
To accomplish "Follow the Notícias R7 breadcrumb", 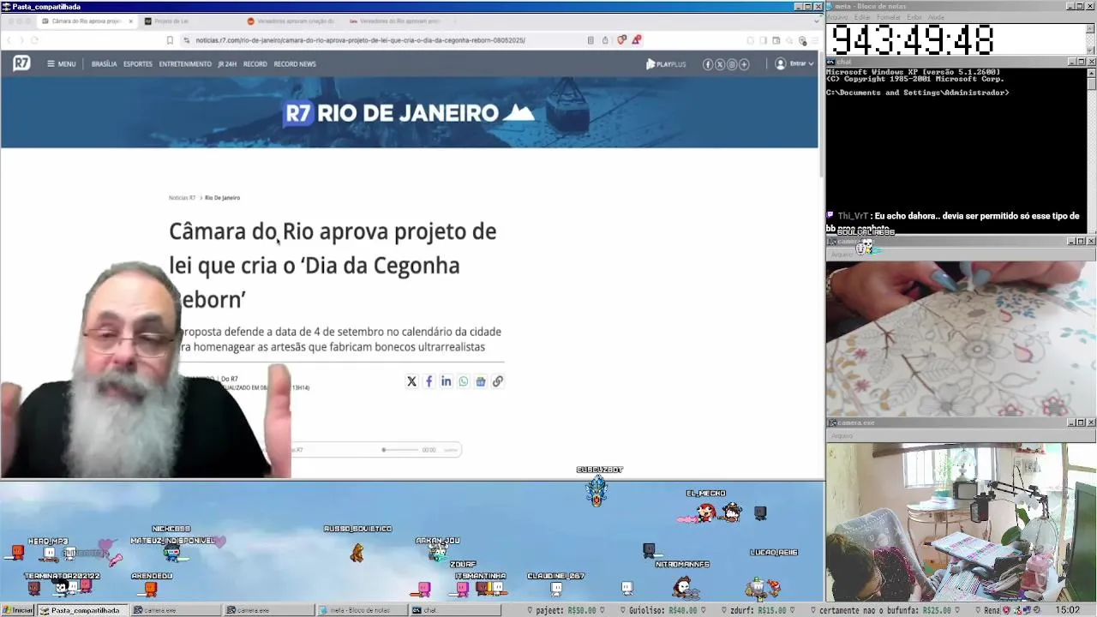I will (x=182, y=198).
